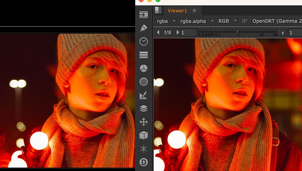Open the Transform nodes arrows icon

coord(144,122)
